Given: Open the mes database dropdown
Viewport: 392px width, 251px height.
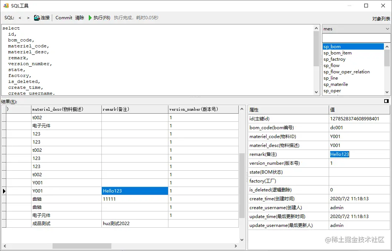Looking at the screenshot, I should (356, 29).
